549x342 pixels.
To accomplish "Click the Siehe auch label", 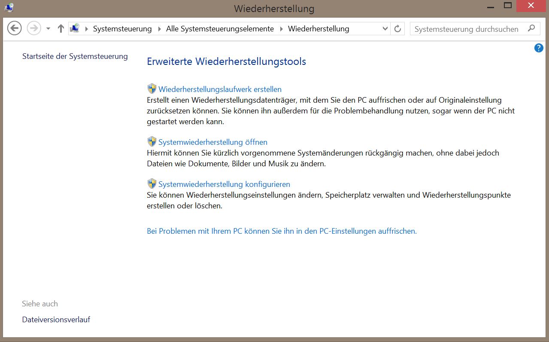I will (x=40, y=304).
